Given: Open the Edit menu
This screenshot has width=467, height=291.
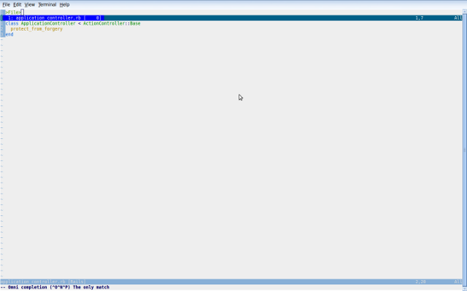Looking at the screenshot, I should [x=17, y=4].
